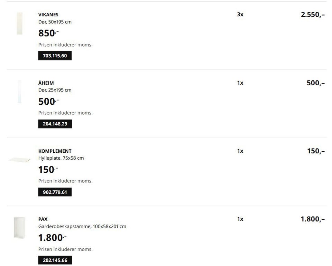Click the PAX wardrobe frame thumbnail

click(19, 227)
